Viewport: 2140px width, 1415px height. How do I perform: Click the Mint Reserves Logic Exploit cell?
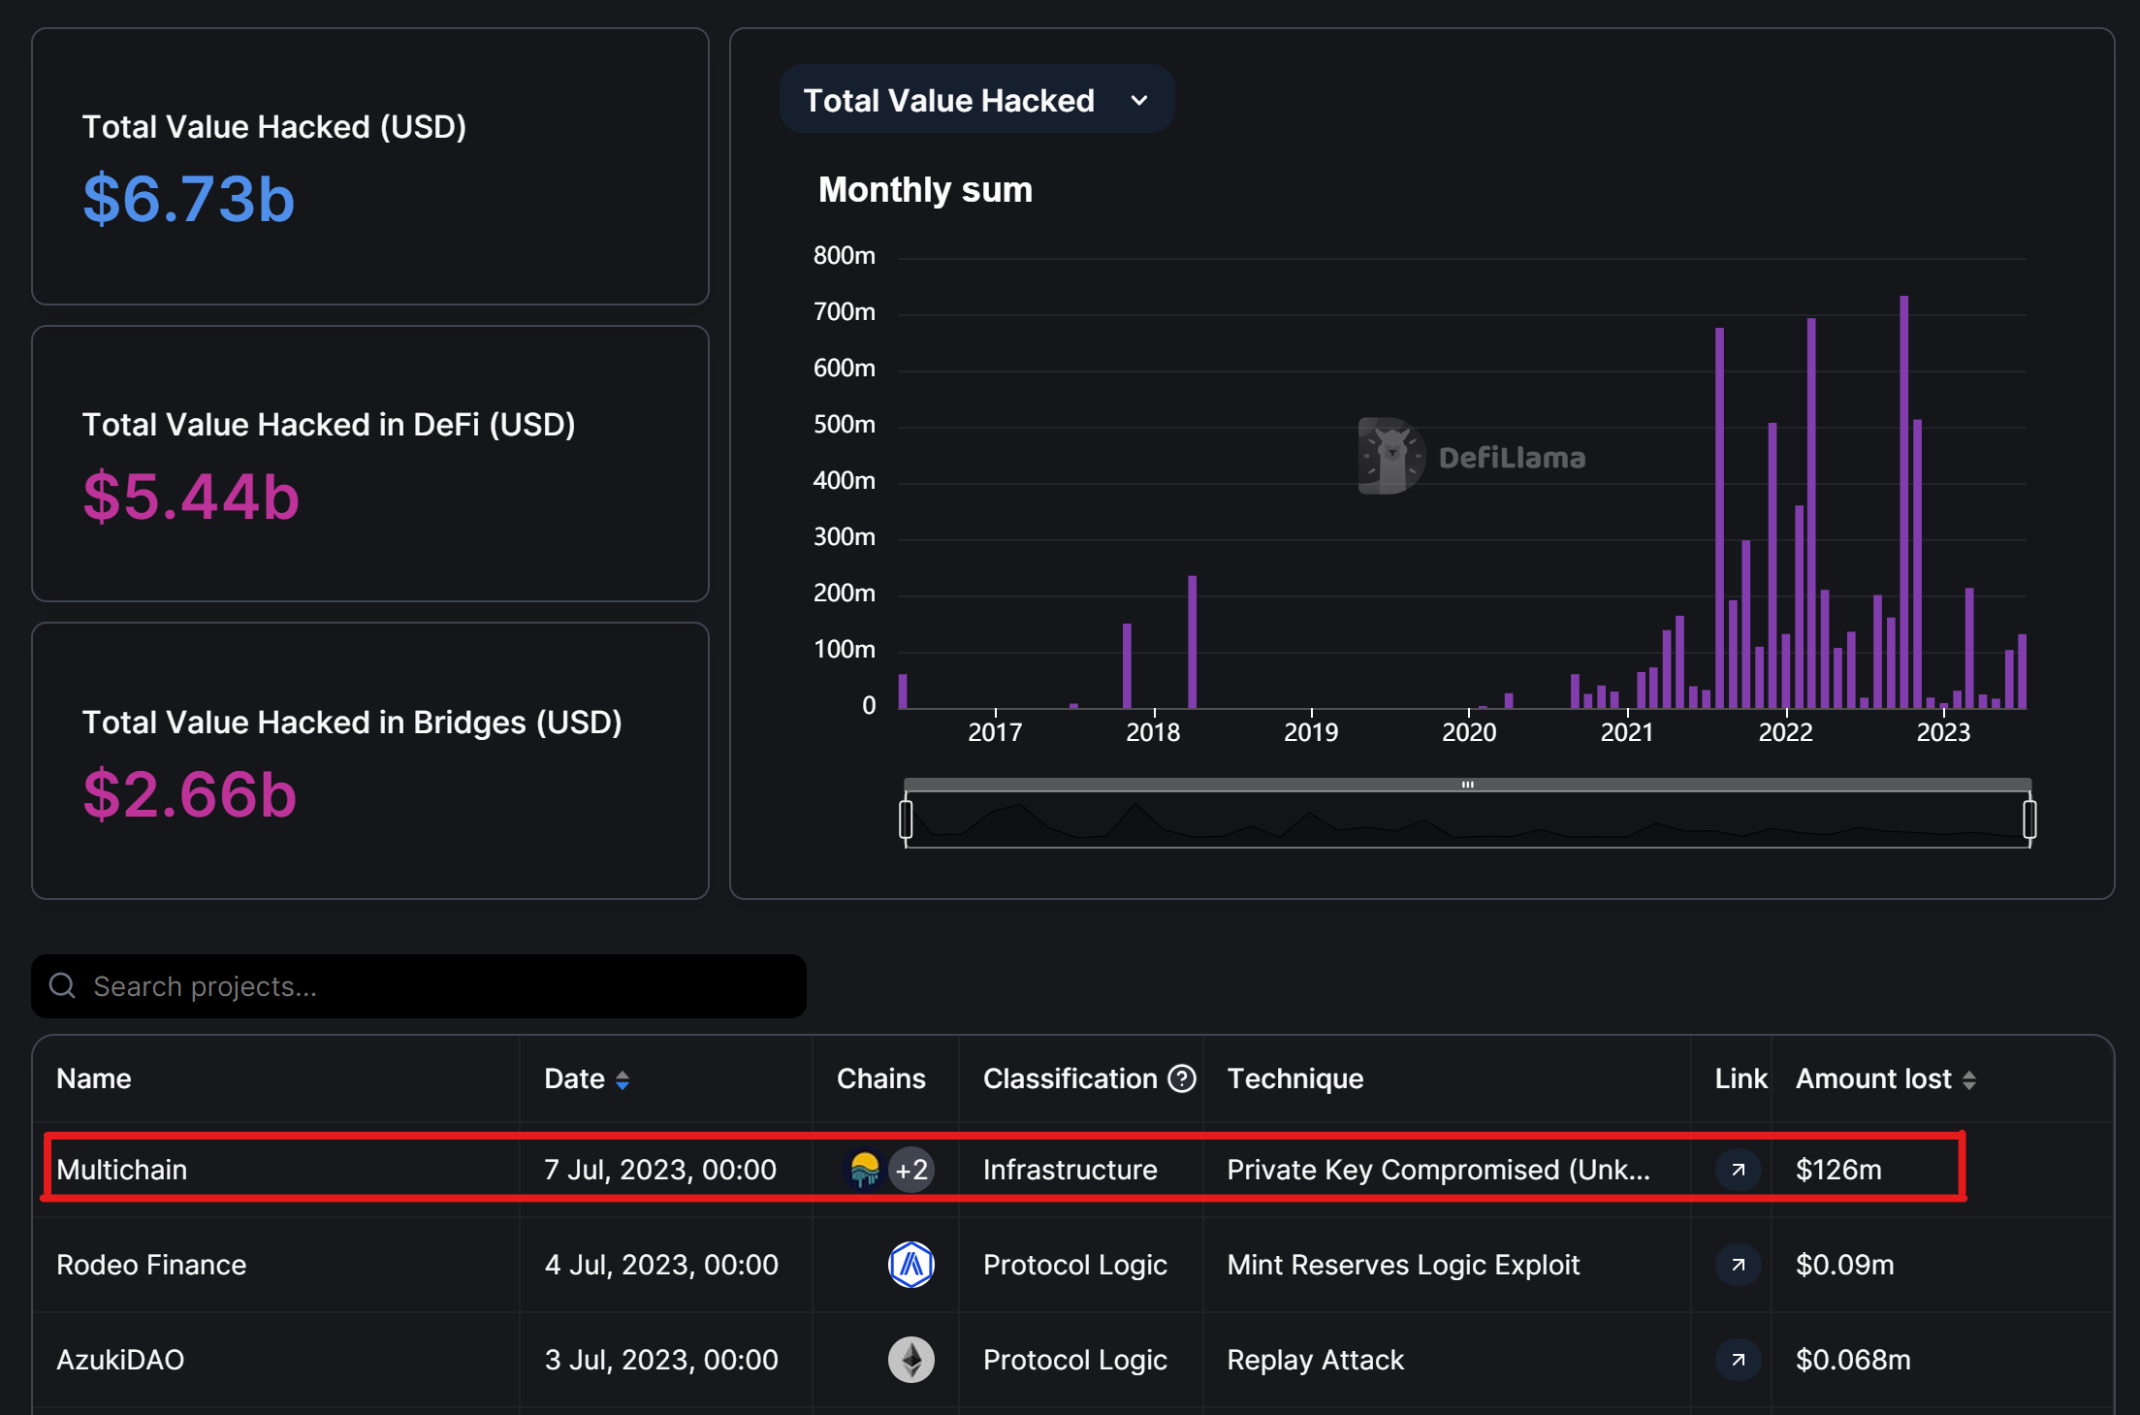pyautogui.click(x=1404, y=1265)
